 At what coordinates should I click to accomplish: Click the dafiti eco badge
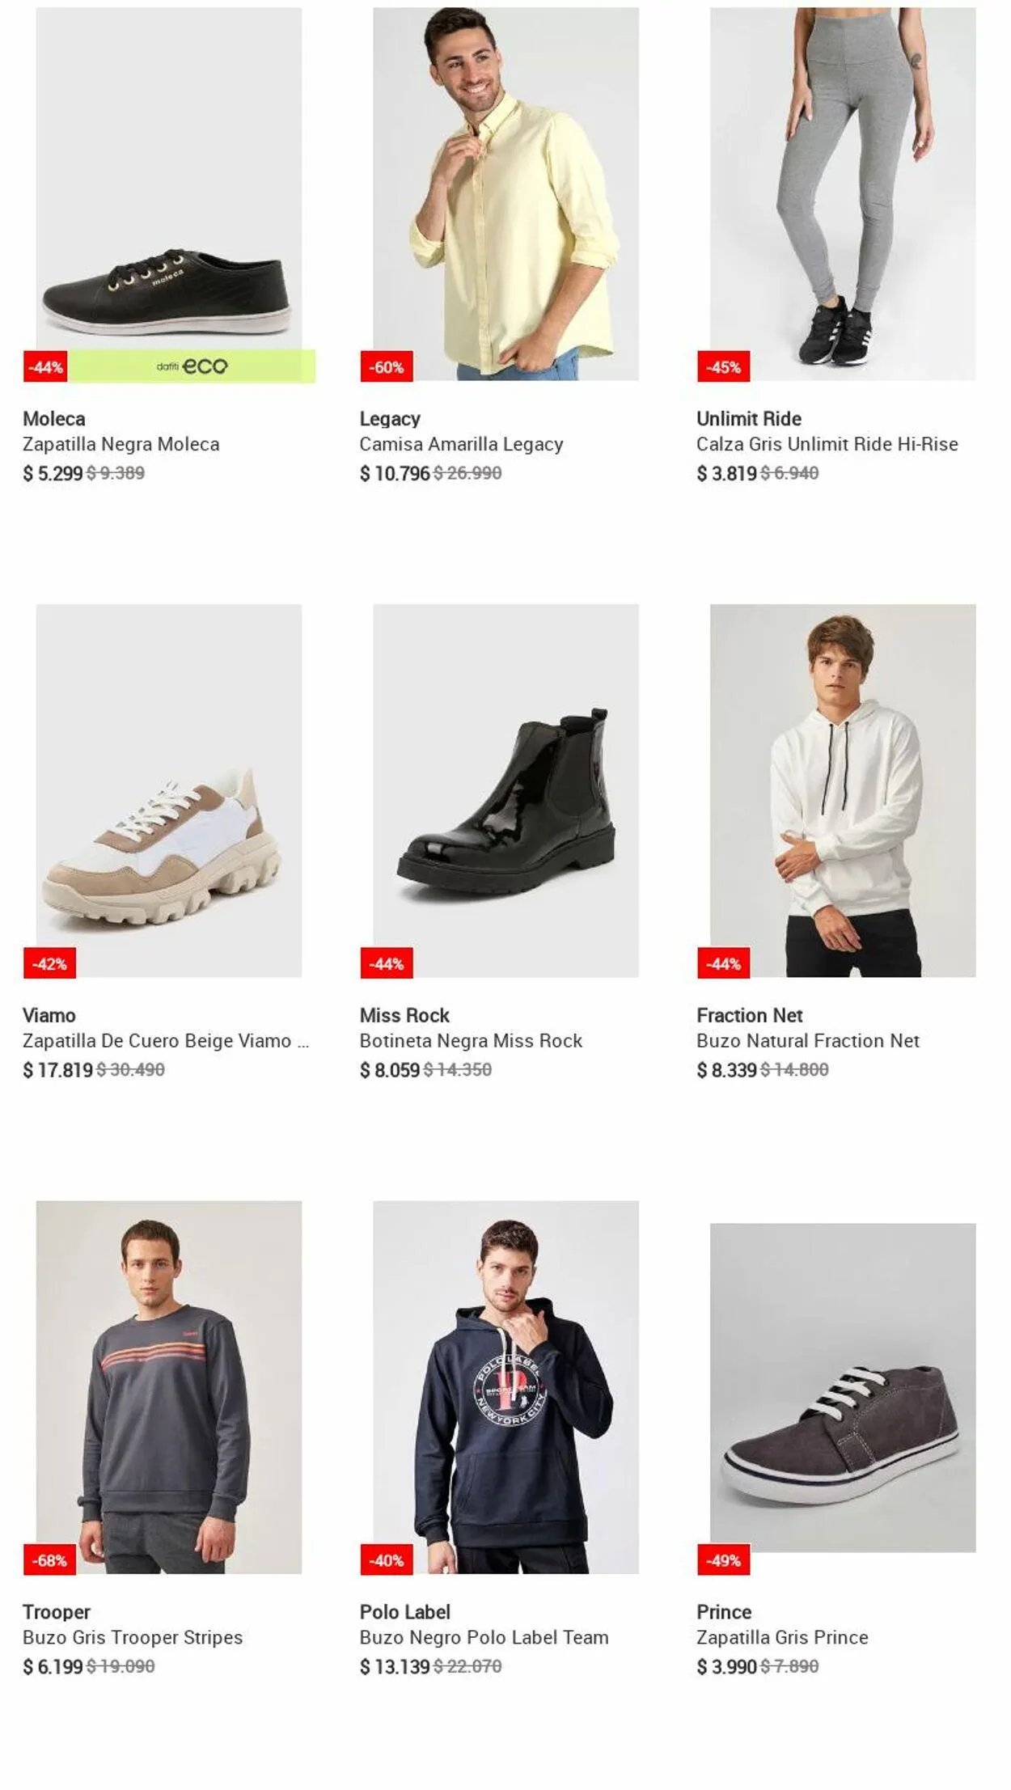pyautogui.click(x=192, y=366)
